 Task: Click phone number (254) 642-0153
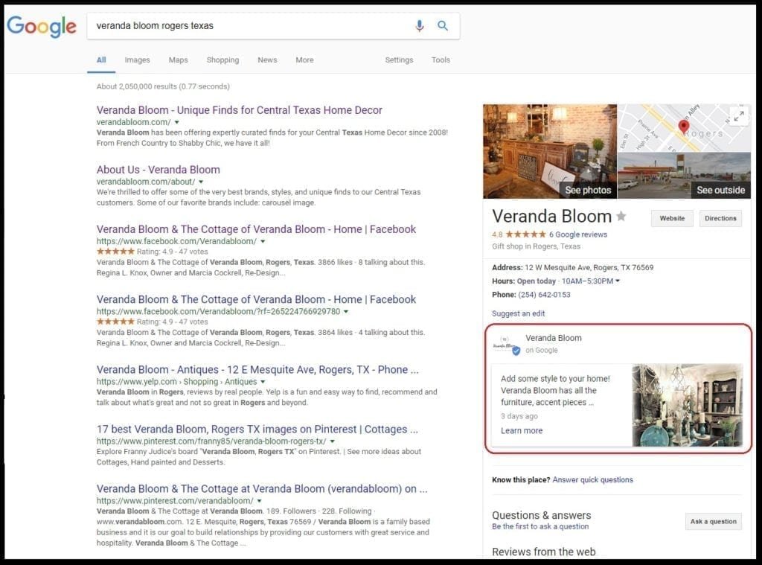point(544,295)
